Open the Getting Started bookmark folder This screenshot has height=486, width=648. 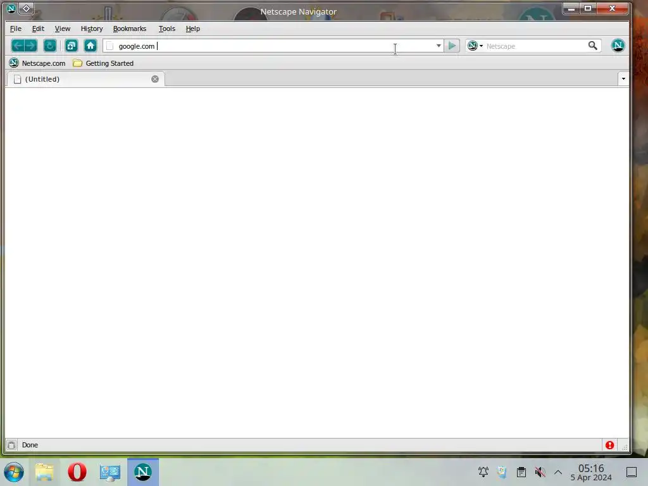(x=103, y=63)
